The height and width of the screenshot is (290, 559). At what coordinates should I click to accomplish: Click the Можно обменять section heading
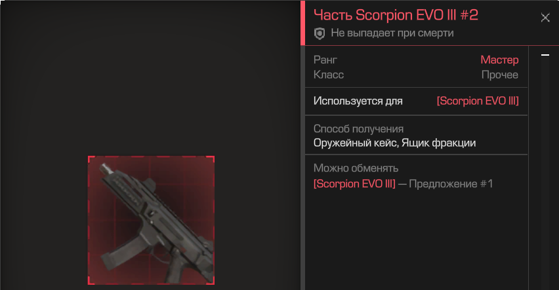coord(356,168)
